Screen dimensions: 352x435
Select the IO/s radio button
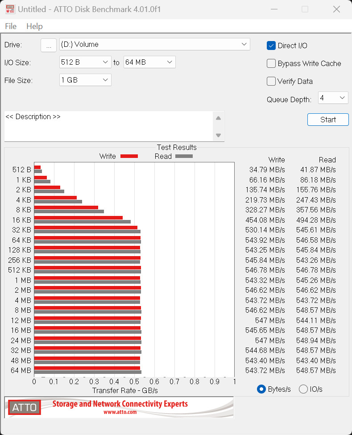click(303, 389)
